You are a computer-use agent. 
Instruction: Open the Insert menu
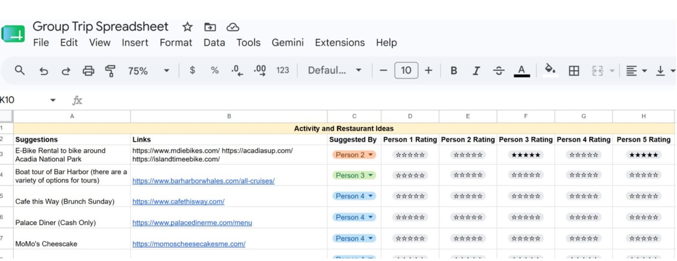tap(135, 43)
